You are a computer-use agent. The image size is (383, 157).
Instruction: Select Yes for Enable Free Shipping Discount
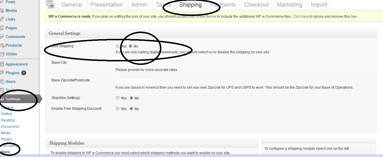pyautogui.click(x=118, y=109)
